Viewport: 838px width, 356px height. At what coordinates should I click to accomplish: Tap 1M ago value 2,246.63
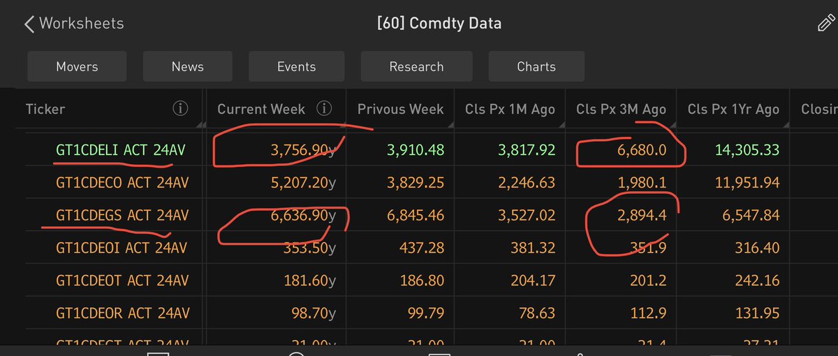pyautogui.click(x=525, y=182)
